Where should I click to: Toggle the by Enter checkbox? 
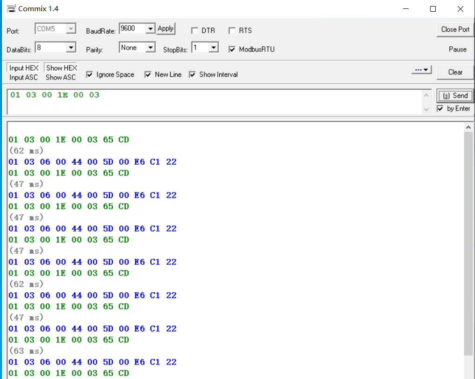pos(440,109)
